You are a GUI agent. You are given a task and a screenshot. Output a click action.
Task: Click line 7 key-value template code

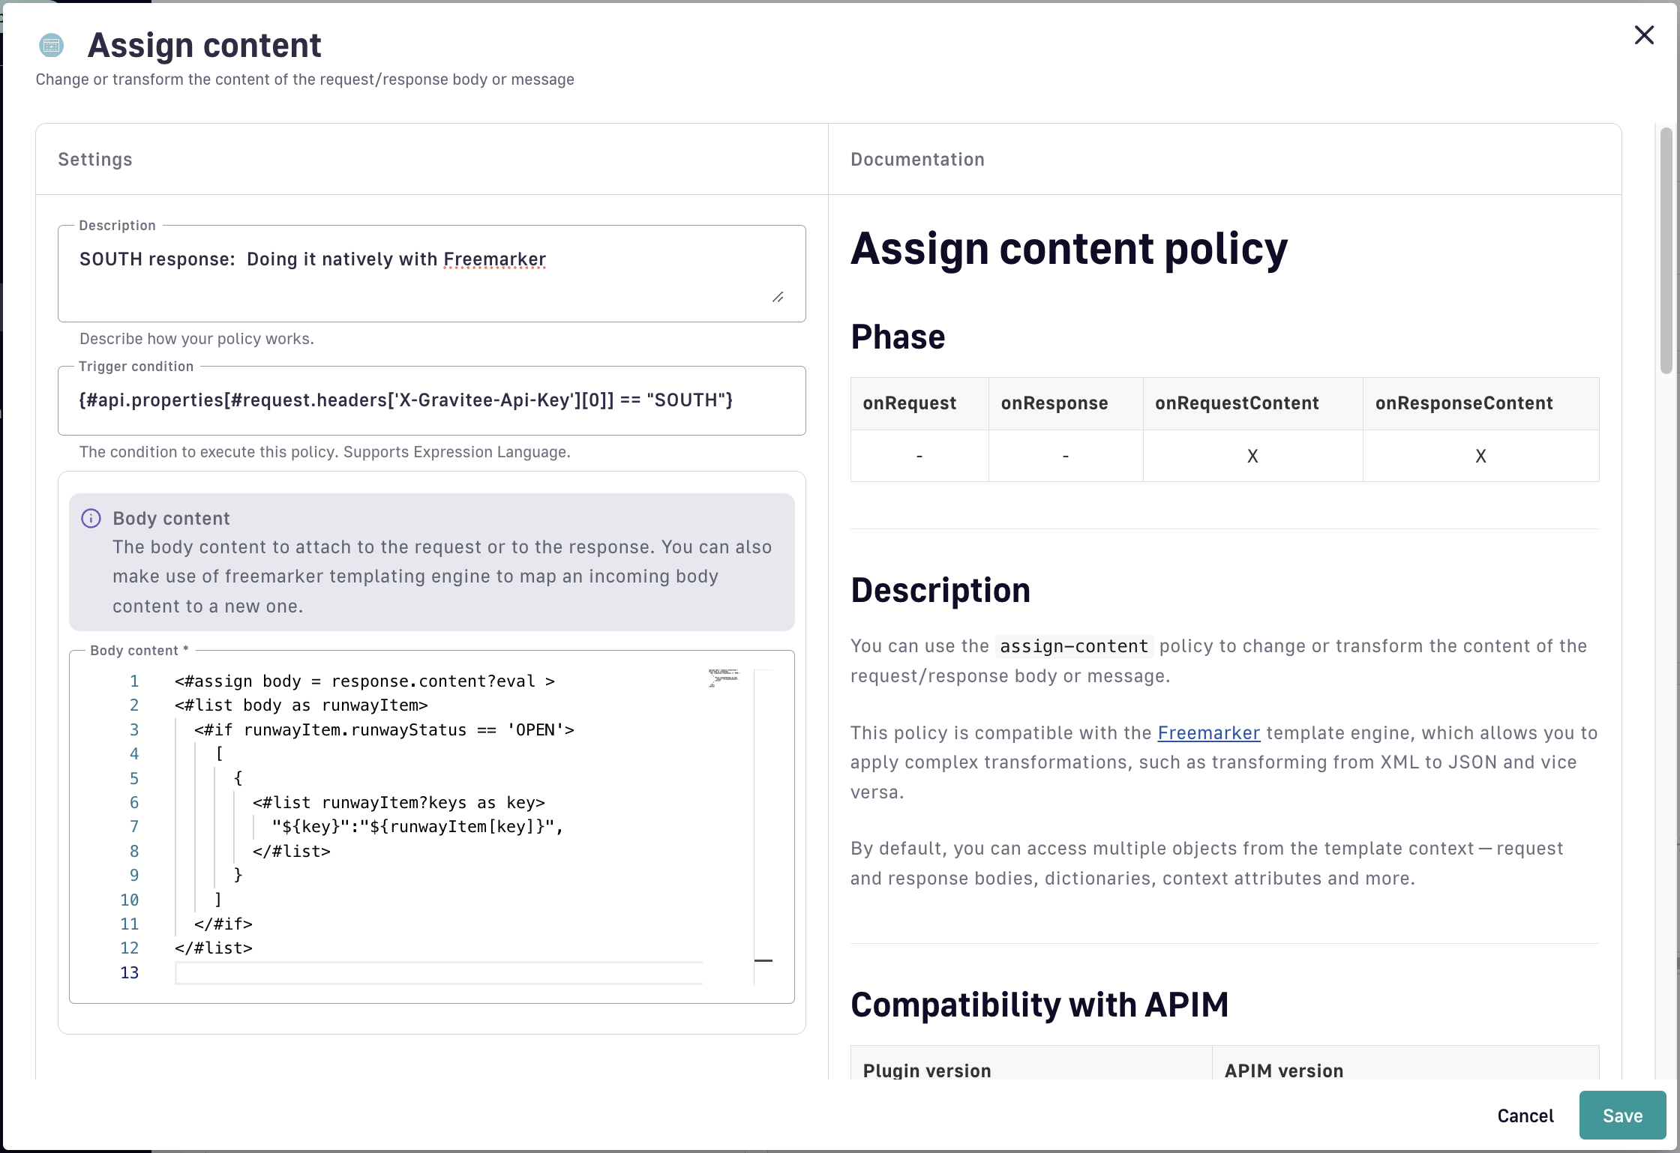(417, 827)
